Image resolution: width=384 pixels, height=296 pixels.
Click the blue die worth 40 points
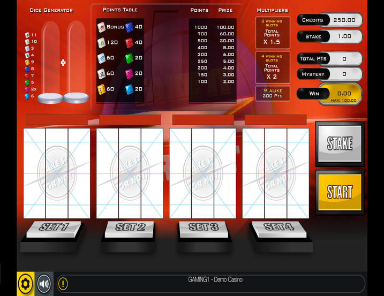click(x=129, y=27)
